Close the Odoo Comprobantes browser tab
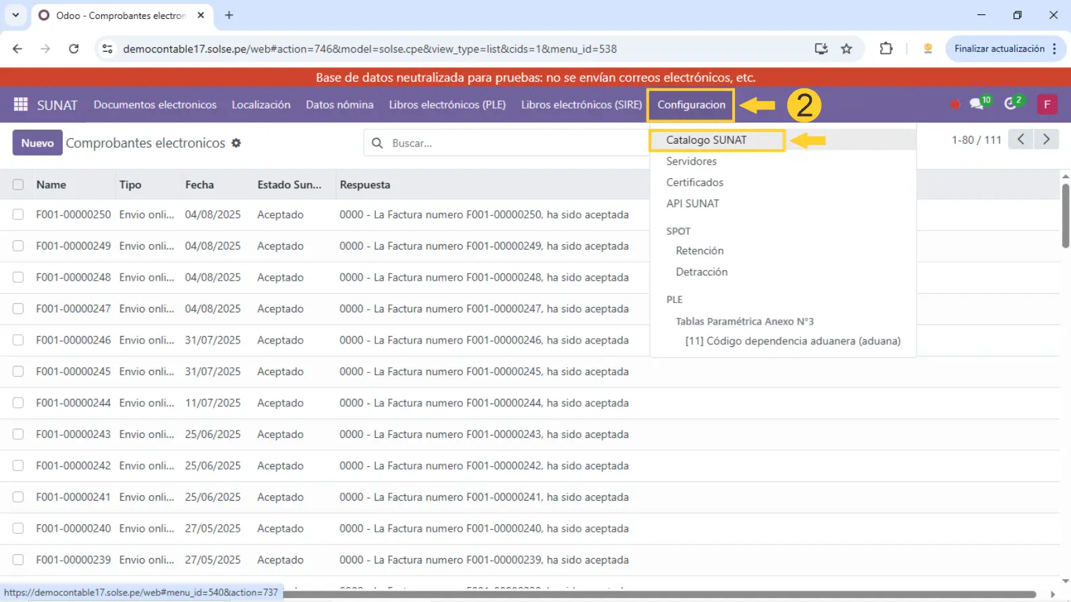 pos(200,15)
